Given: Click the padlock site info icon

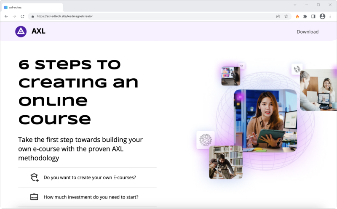Looking at the screenshot, I should pyautogui.click(x=33, y=16).
